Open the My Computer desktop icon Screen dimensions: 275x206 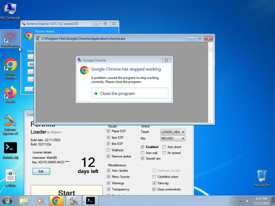[x=10, y=11]
